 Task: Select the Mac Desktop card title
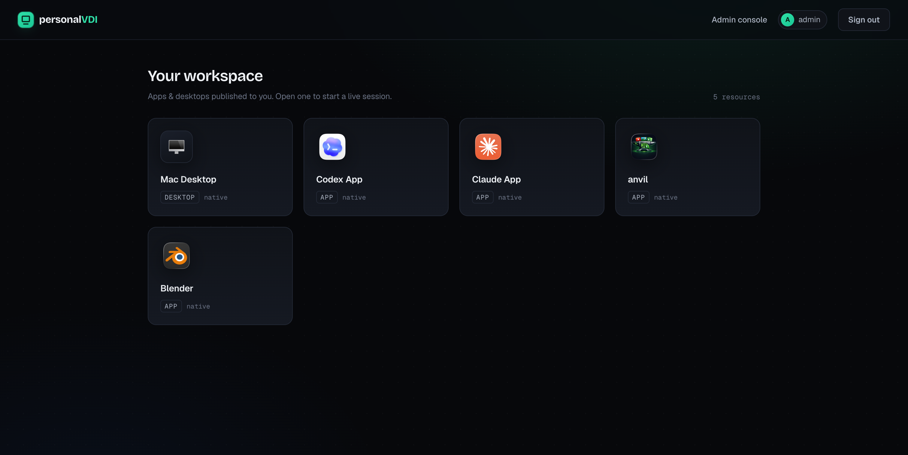(x=188, y=179)
